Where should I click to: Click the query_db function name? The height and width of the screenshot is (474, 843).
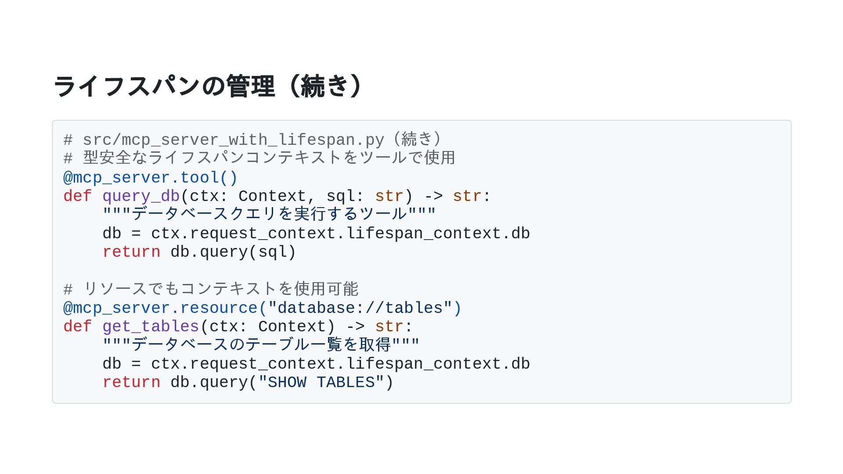click(x=141, y=196)
